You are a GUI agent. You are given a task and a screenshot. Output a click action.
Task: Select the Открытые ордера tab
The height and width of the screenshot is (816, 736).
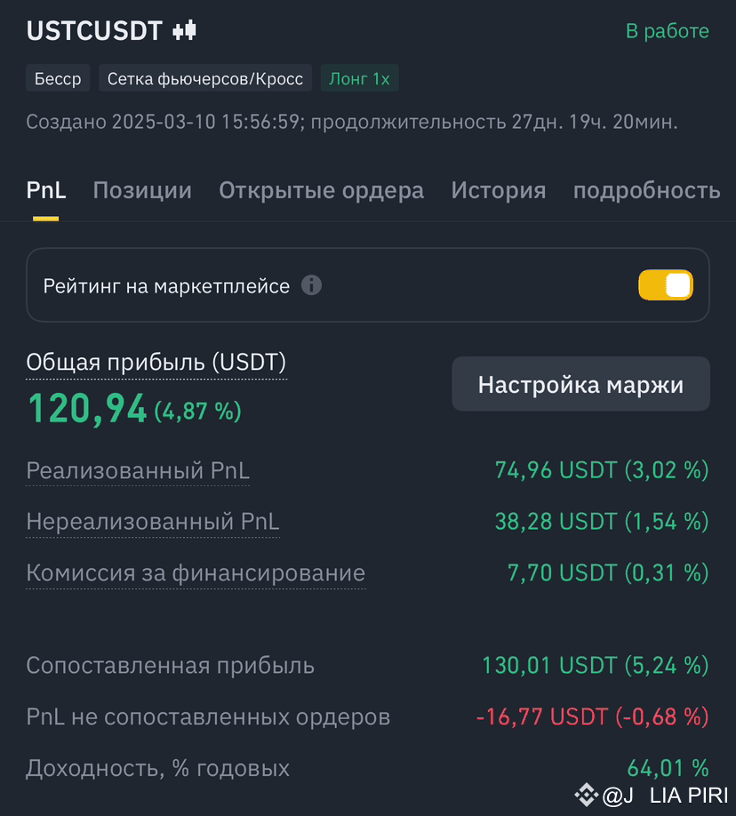321,190
